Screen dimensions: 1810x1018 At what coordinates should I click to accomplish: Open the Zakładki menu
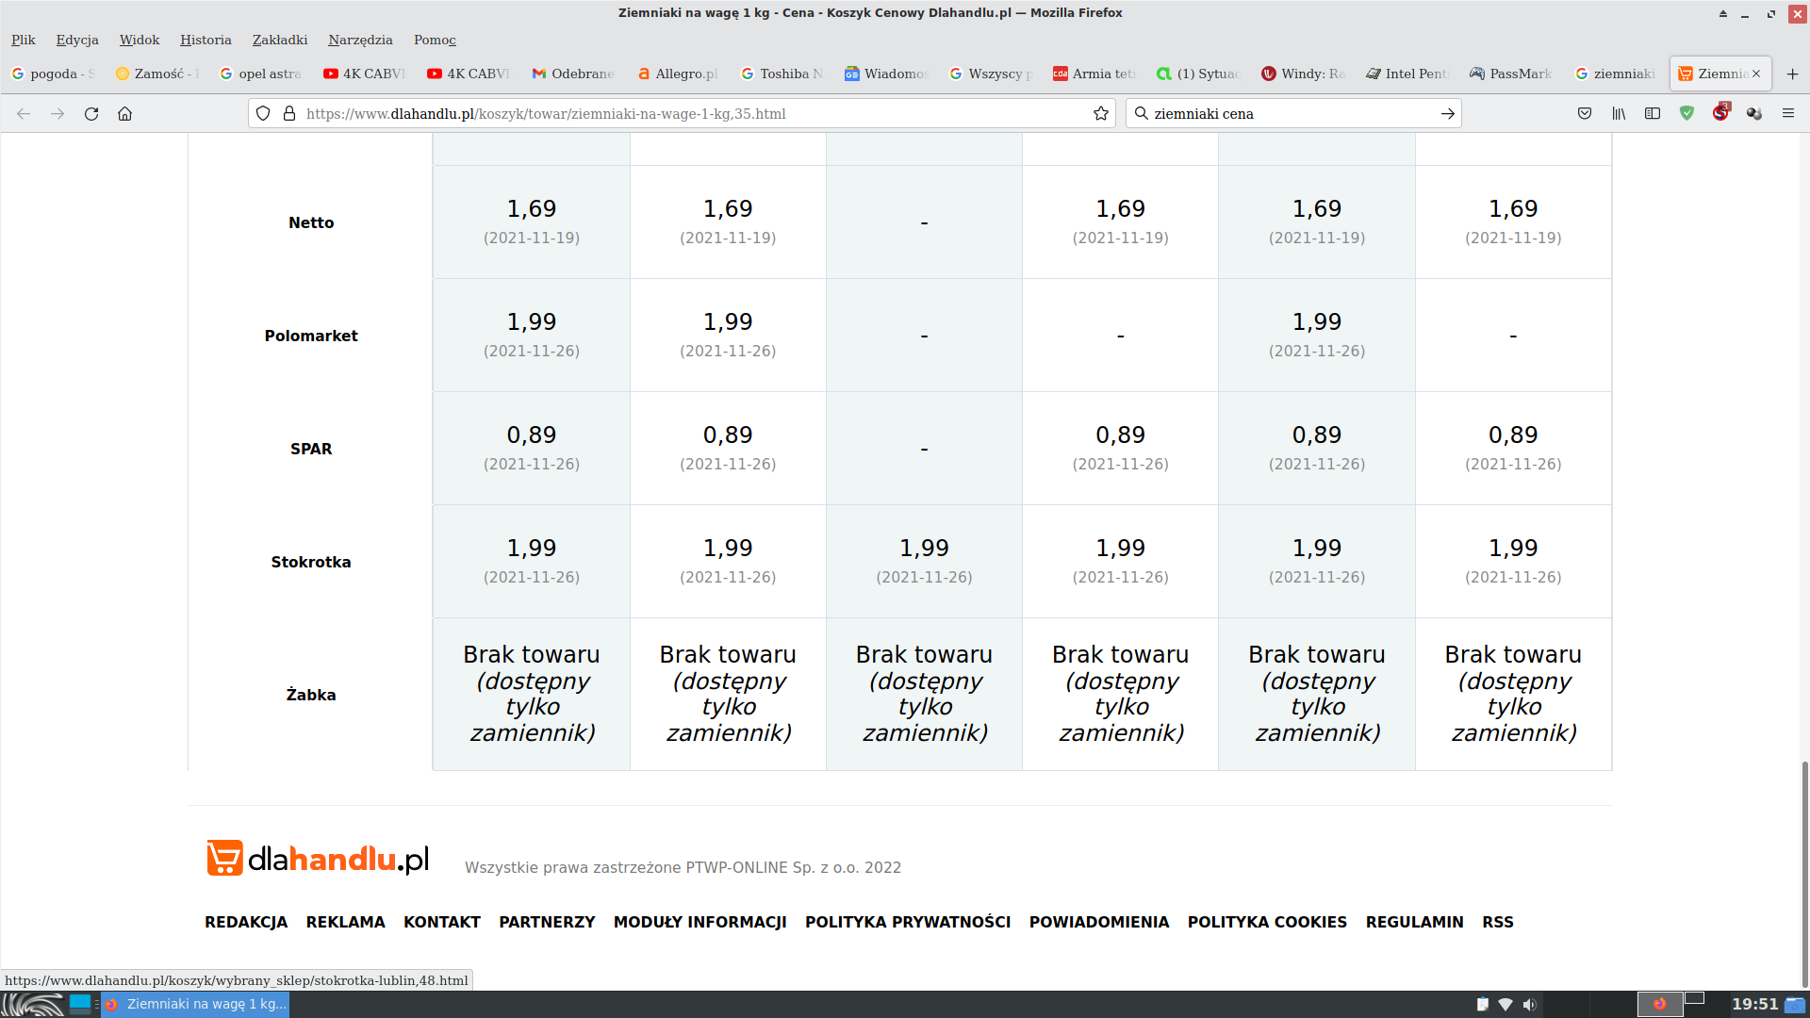pos(279,40)
